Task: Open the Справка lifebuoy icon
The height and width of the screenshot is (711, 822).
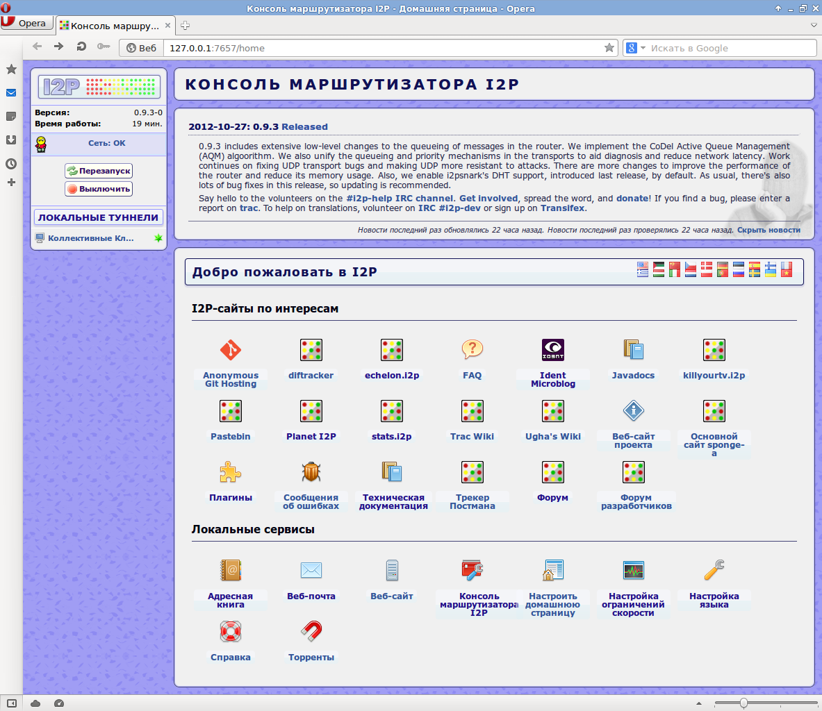Action: [x=230, y=631]
